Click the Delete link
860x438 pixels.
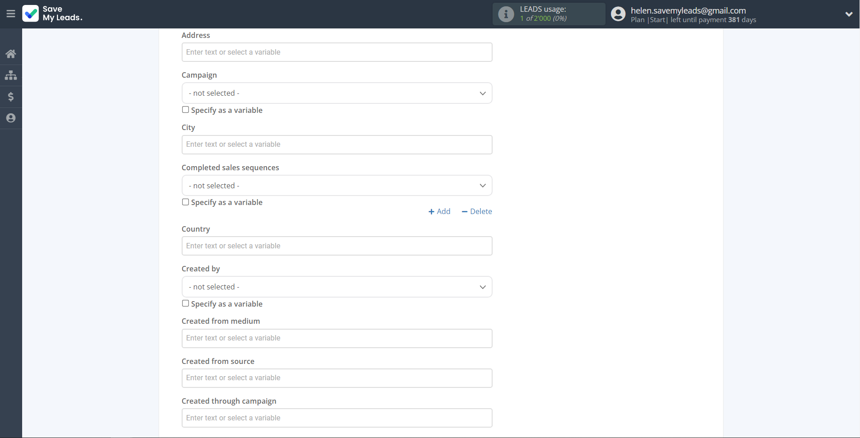(x=477, y=211)
